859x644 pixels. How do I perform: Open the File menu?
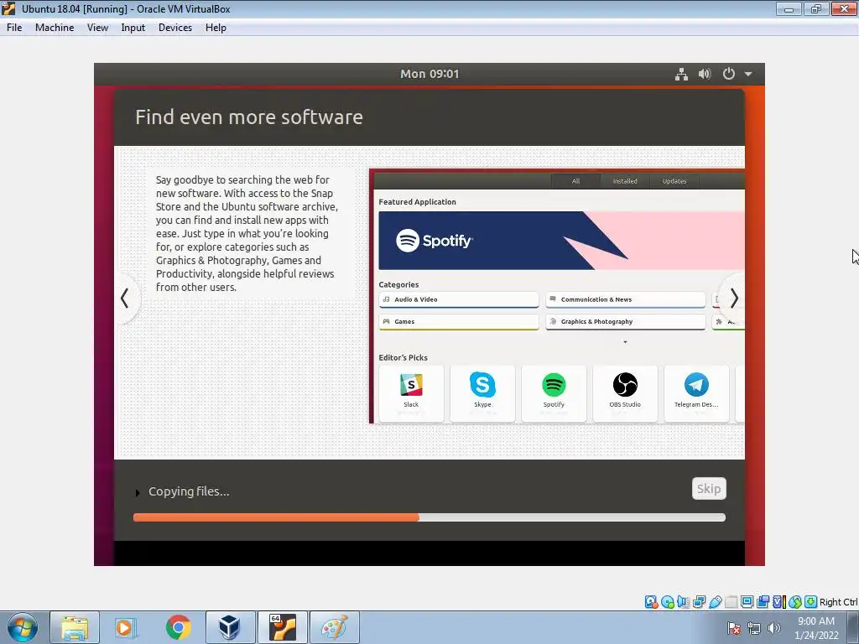[x=14, y=28]
